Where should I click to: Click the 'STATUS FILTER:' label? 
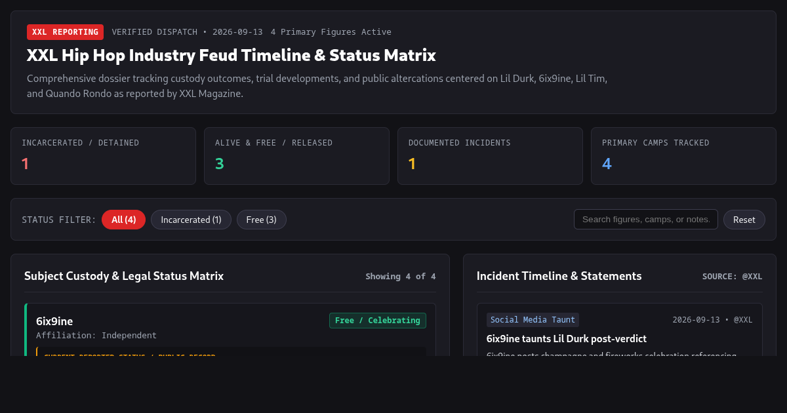click(x=59, y=220)
